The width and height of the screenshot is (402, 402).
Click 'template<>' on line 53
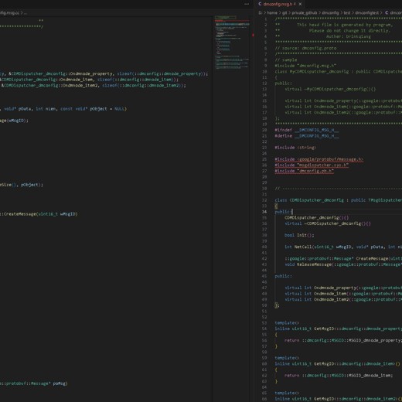[287, 323]
